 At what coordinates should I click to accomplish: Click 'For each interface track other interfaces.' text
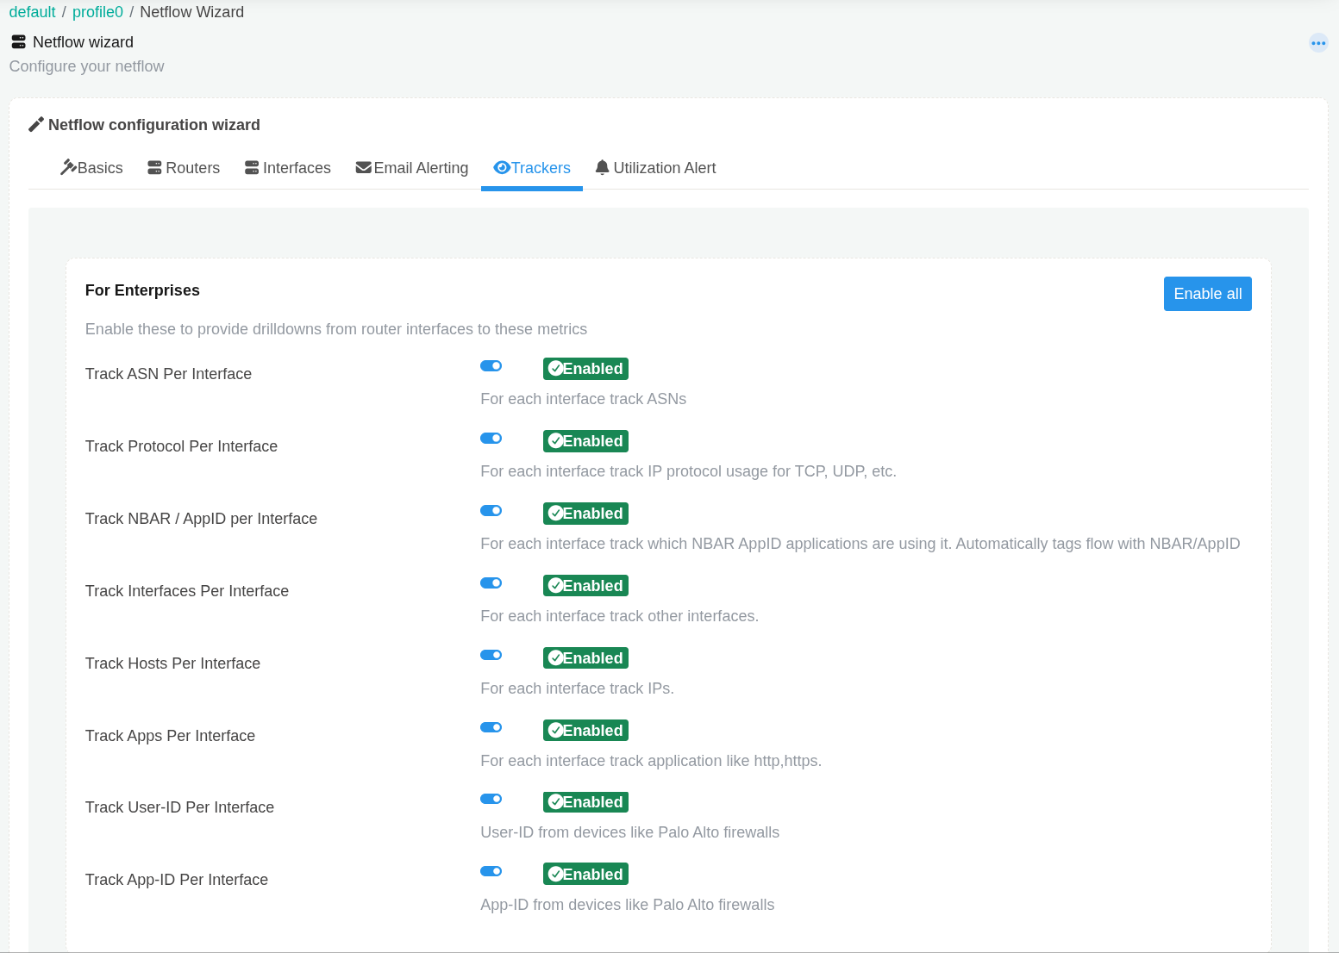tap(619, 616)
